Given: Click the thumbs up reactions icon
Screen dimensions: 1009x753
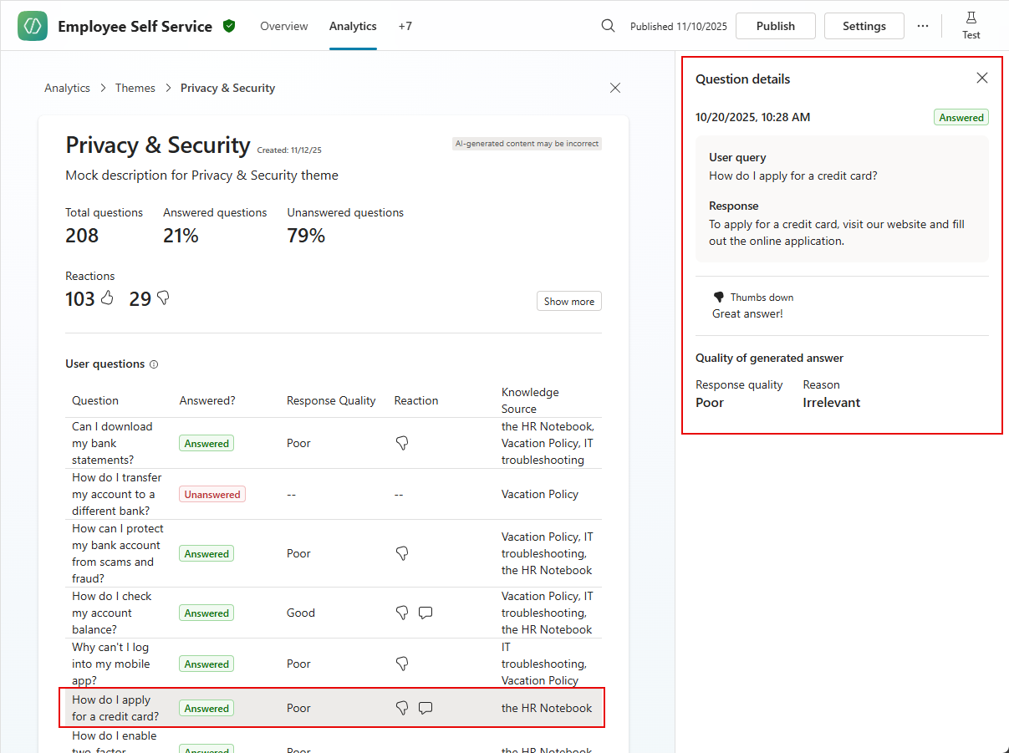Looking at the screenshot, I should pyautogui.click(x=107, y=298).
